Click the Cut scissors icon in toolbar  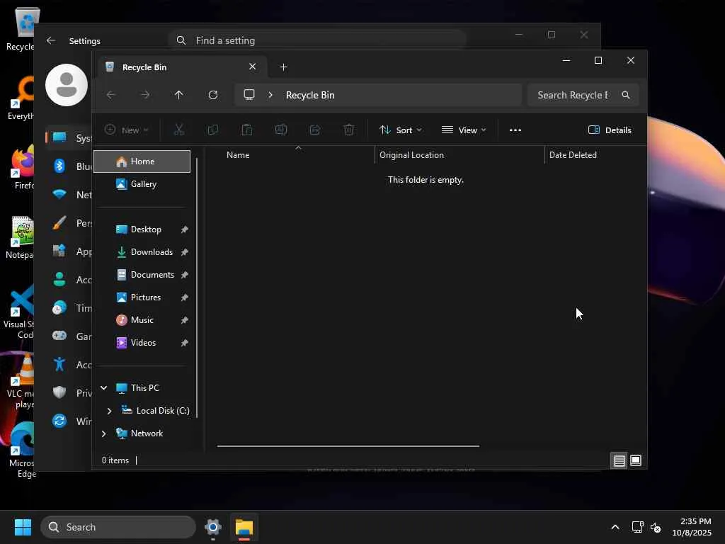179,130
